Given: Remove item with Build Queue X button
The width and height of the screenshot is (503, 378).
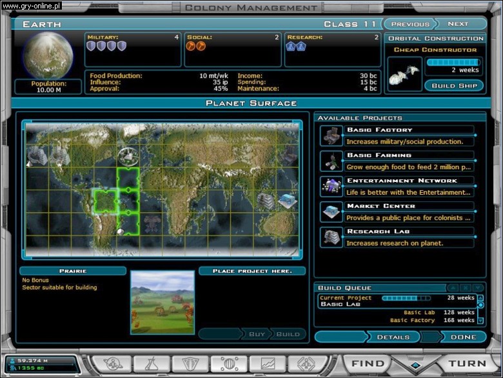Looking at the screenshot, I should (x=466, y=288).
